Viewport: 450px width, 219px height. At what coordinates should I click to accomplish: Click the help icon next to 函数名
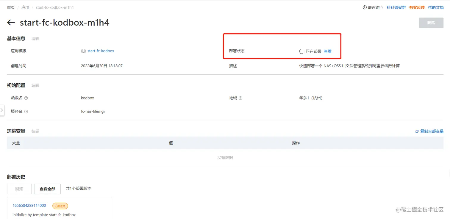click(x=26, y=98)
